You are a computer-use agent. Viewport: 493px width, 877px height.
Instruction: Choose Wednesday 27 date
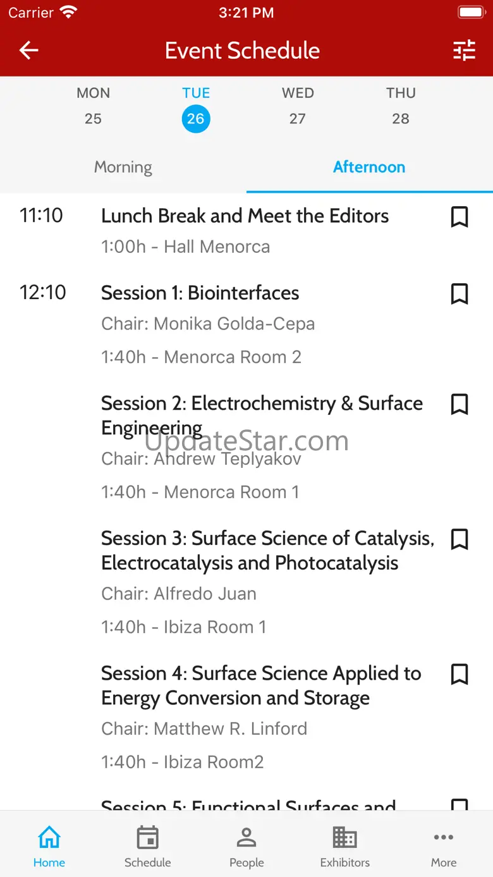pyautogui.click(x=298, y=106)
